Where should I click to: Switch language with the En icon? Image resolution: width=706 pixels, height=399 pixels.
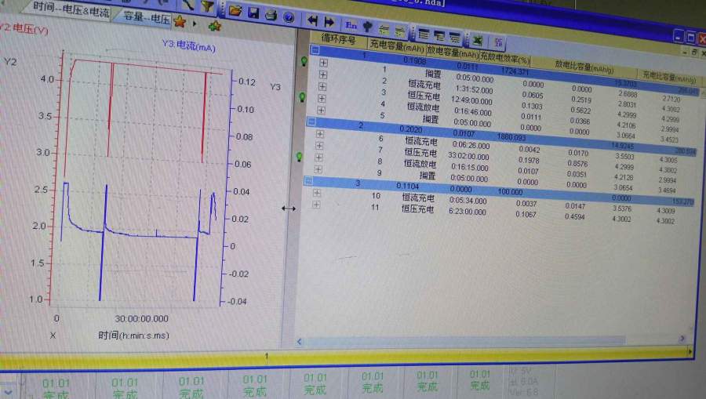click(351, 25)
